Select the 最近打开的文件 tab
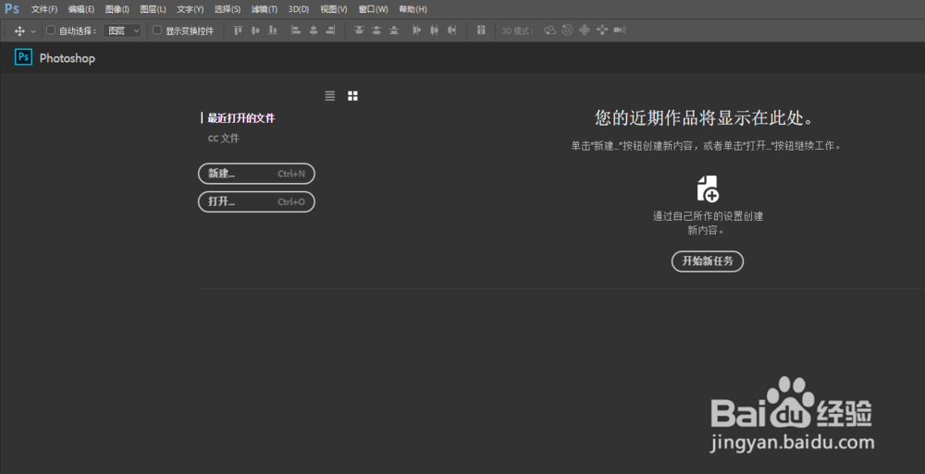925x474 pixels. pos(241,118)
